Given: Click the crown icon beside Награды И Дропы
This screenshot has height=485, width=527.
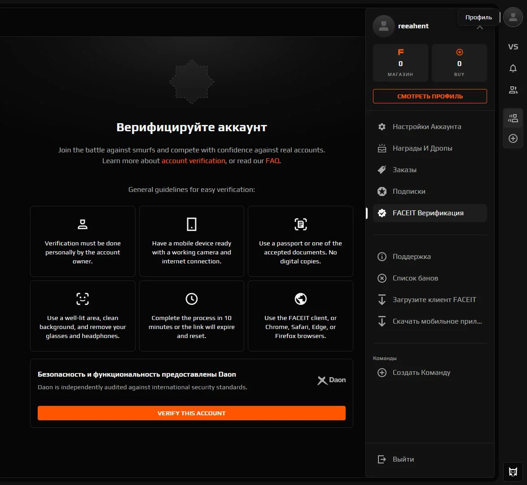Looking at the screenshot, I should 382,148.
